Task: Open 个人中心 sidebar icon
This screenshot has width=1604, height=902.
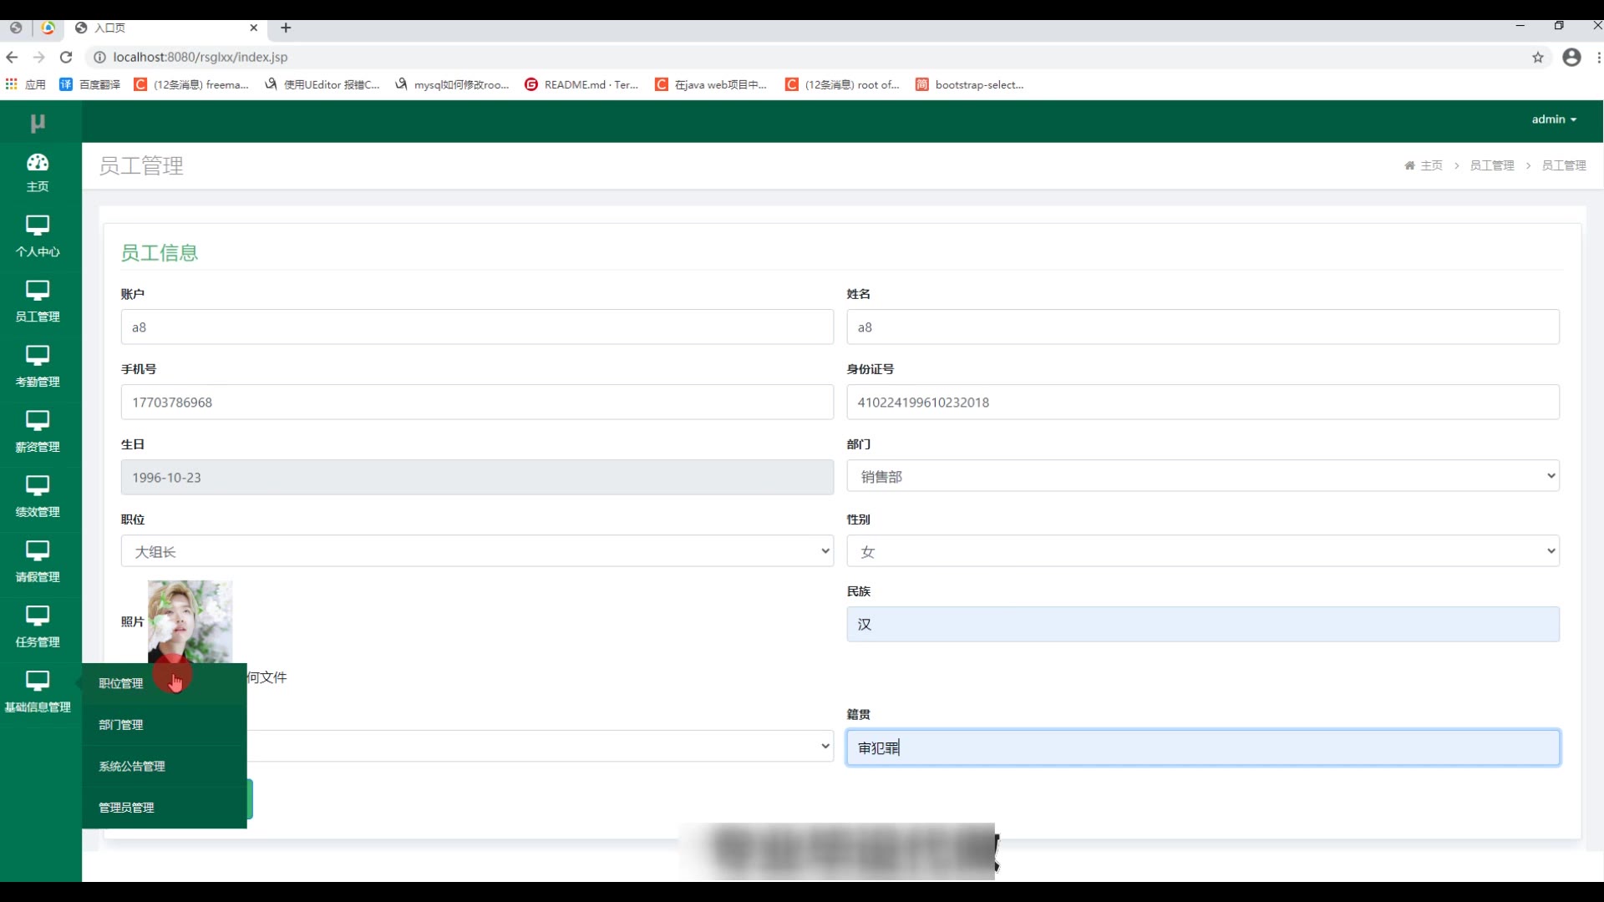Action: 38,226
